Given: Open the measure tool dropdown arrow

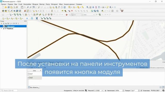Looking at the screenshot, I should tap(105, 7).
